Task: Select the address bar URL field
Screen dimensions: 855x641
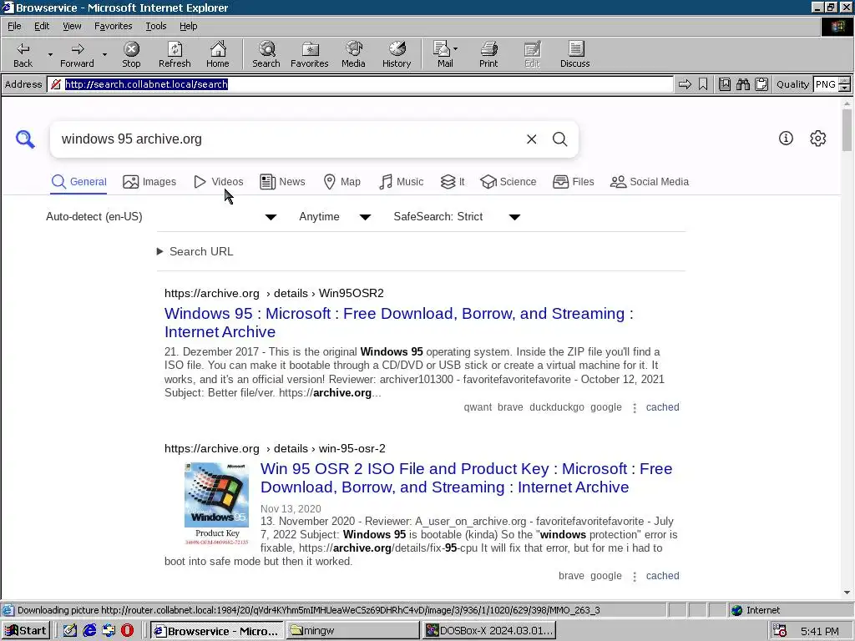Action: click(x=360, y=84)
